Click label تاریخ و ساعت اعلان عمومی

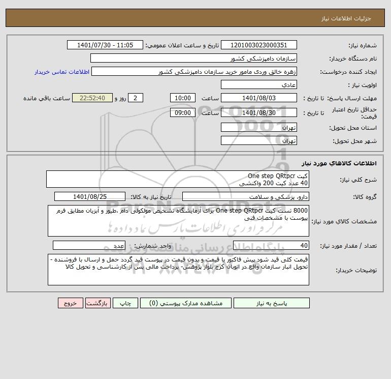click(x=182, y=45)
